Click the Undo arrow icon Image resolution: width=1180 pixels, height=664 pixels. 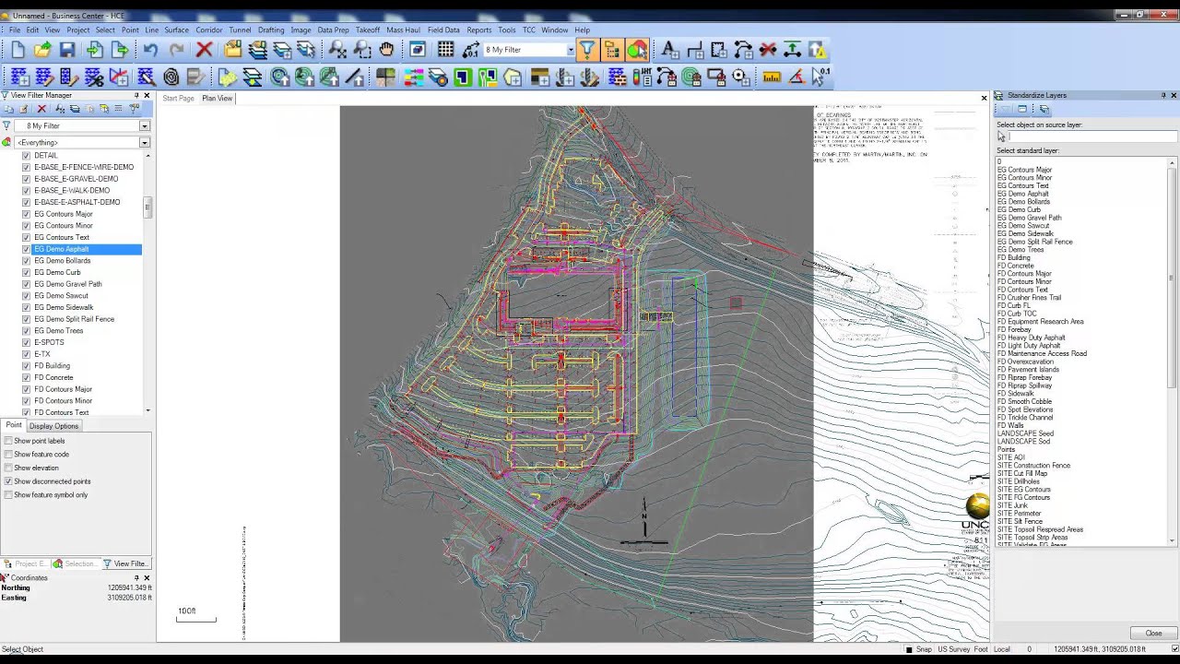tap(150, 50)
